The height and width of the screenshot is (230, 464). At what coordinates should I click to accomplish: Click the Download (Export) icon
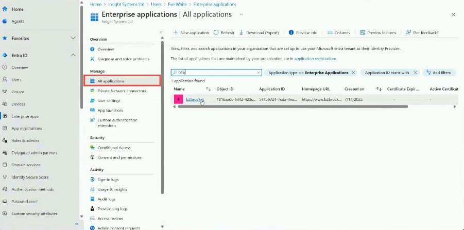click(x=242, y=32)
